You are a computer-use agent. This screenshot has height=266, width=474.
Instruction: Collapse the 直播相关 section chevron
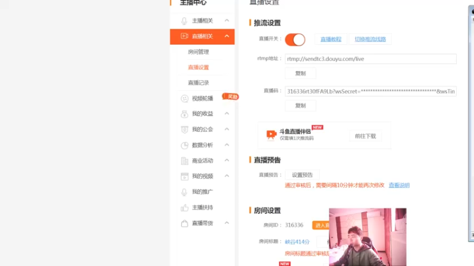coord(227,36)
